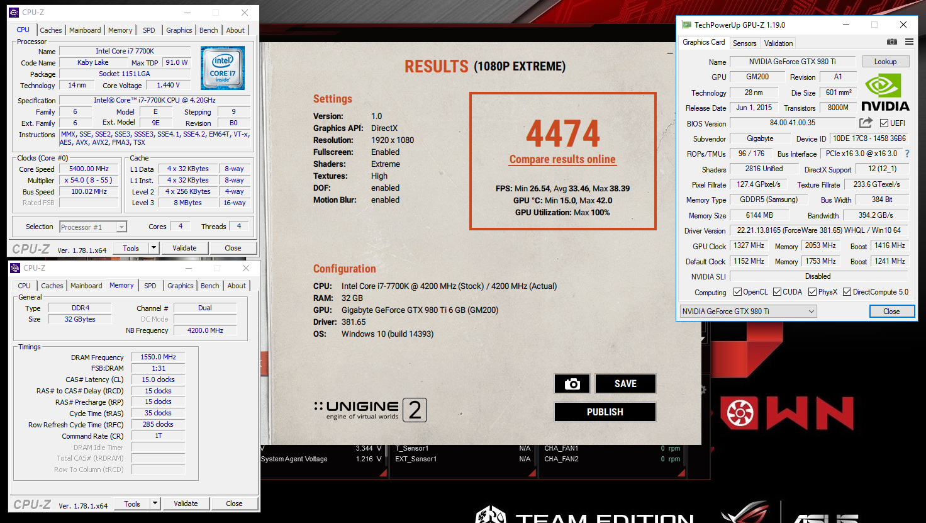Open the Tools dropdown arrow in CPU-Z Memory window

pos(155,503)
